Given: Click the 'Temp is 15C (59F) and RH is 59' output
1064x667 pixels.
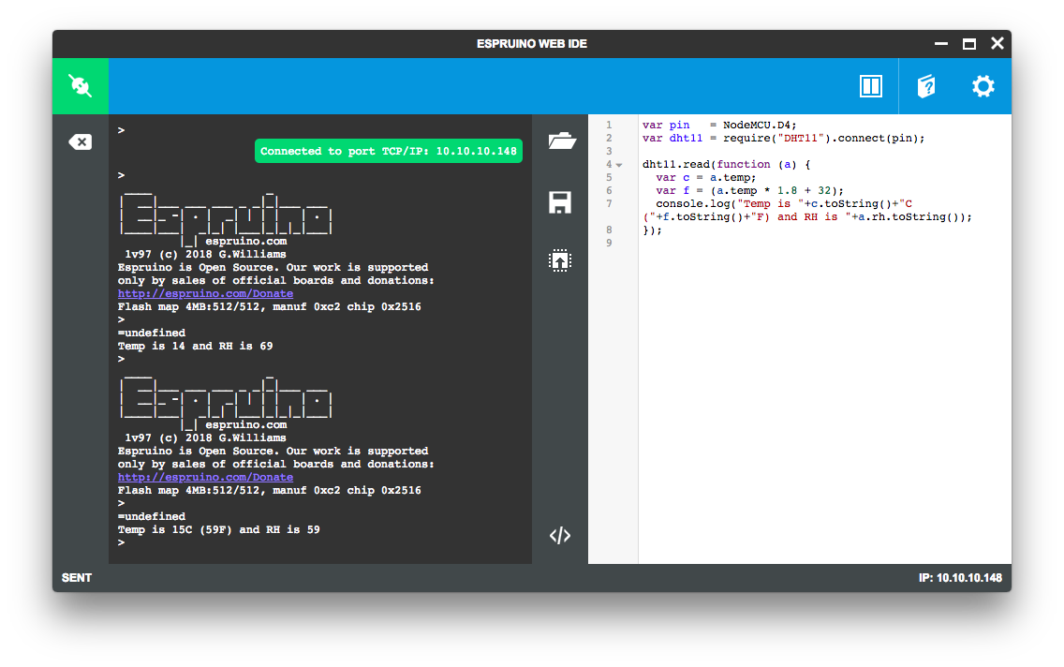Looking at the screenshot, I should coord(218,530).
